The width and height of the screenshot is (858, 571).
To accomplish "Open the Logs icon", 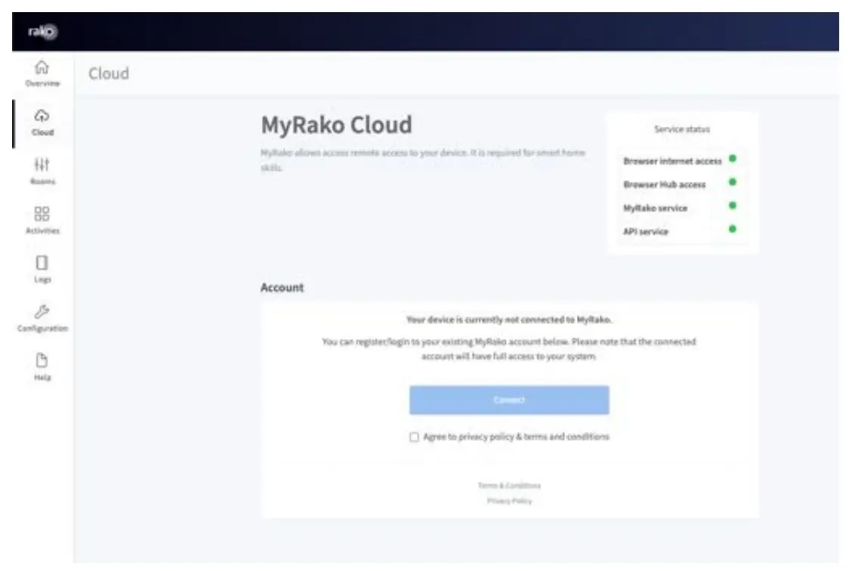I will tap(42, 262).
